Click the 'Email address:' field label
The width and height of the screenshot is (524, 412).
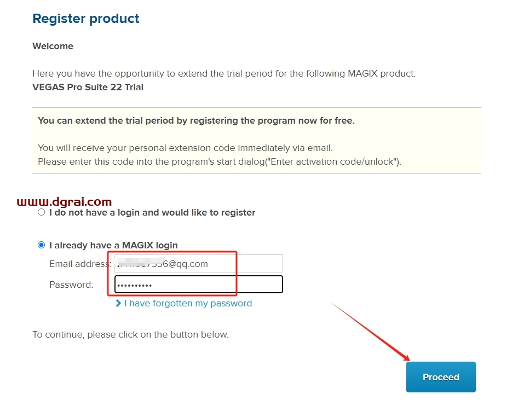80,264
